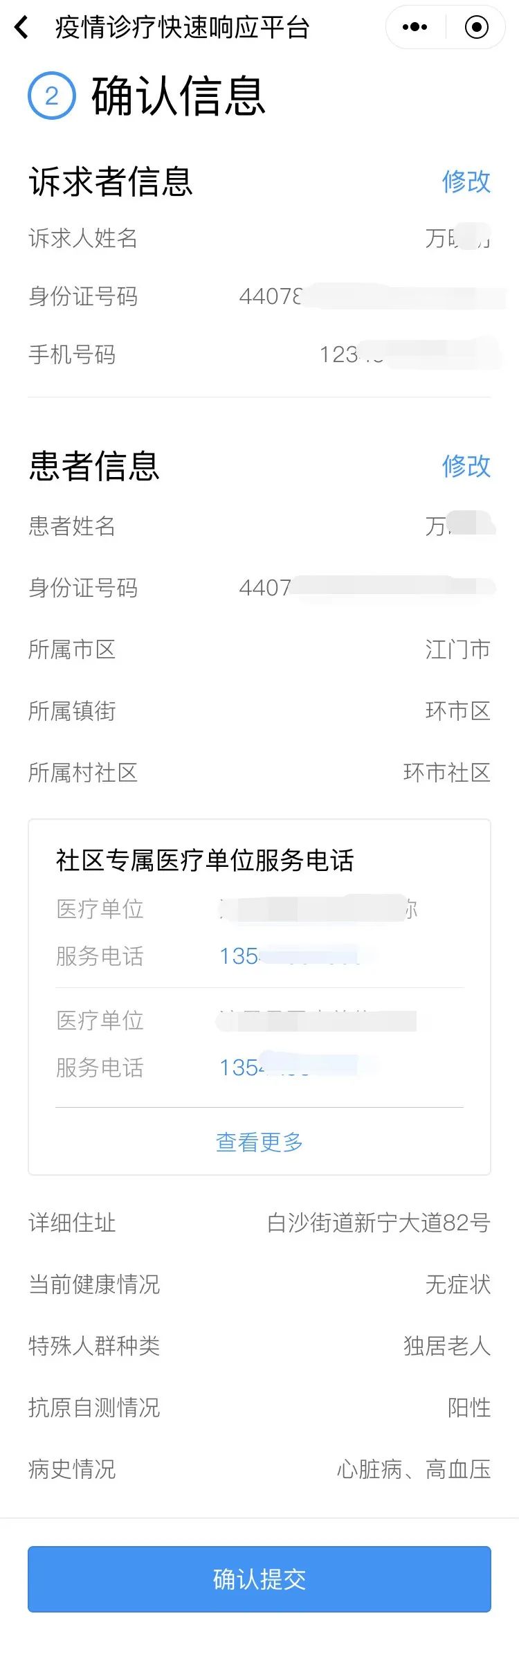Tap the 疫情诊疗快速响应平台 page title

click(x=182, y=28)
